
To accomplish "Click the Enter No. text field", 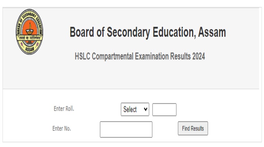I will point(126,129).
